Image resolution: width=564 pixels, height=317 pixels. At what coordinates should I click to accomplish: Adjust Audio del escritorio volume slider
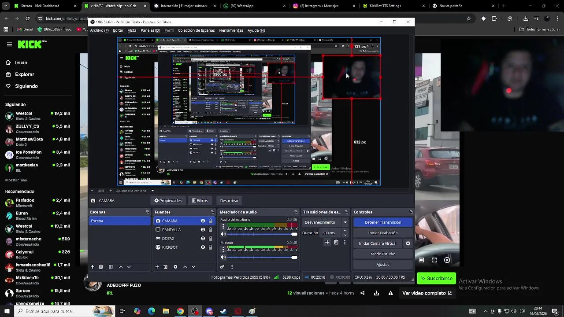263,234
